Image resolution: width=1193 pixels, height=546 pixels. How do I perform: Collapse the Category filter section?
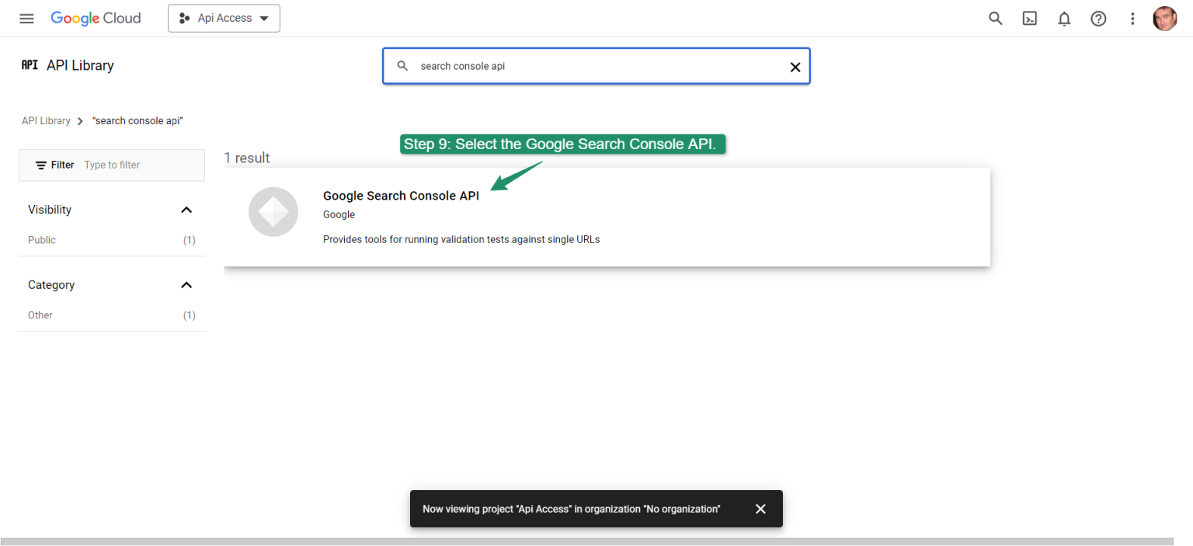point(186,285)
